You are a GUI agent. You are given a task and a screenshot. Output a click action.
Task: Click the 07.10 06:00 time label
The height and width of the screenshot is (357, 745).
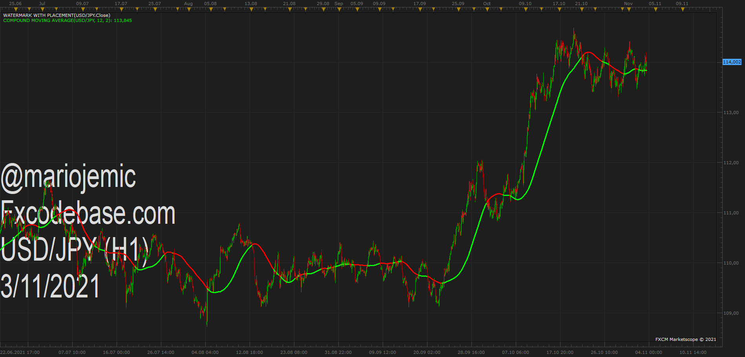(515, 352)
